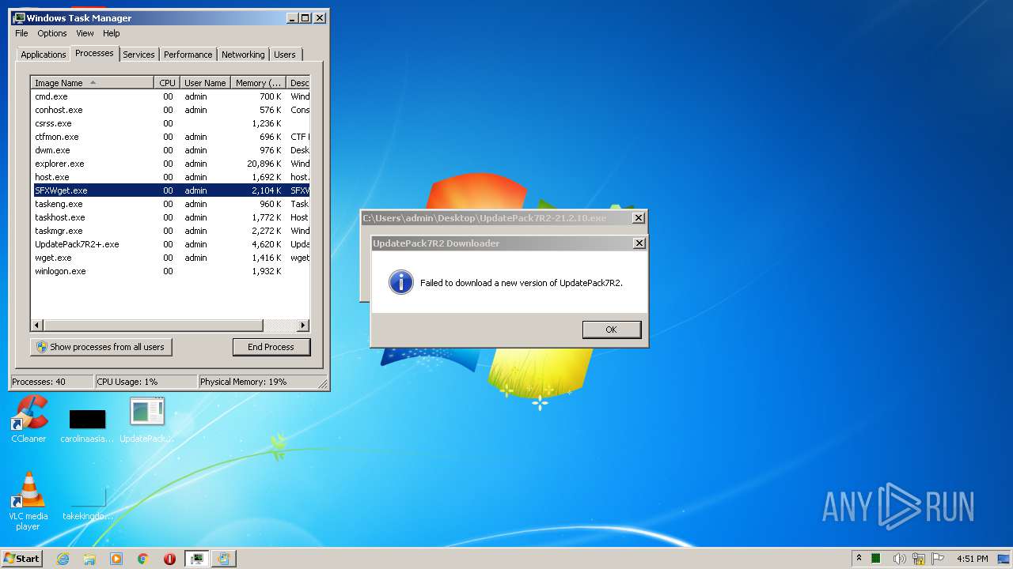This screenshot has height=569, width=1013.
Task: Open VLC media player desktop shortcut
Action: click(28, 501)
